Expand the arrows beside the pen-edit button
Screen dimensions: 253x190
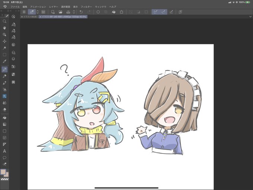(38, 12)
